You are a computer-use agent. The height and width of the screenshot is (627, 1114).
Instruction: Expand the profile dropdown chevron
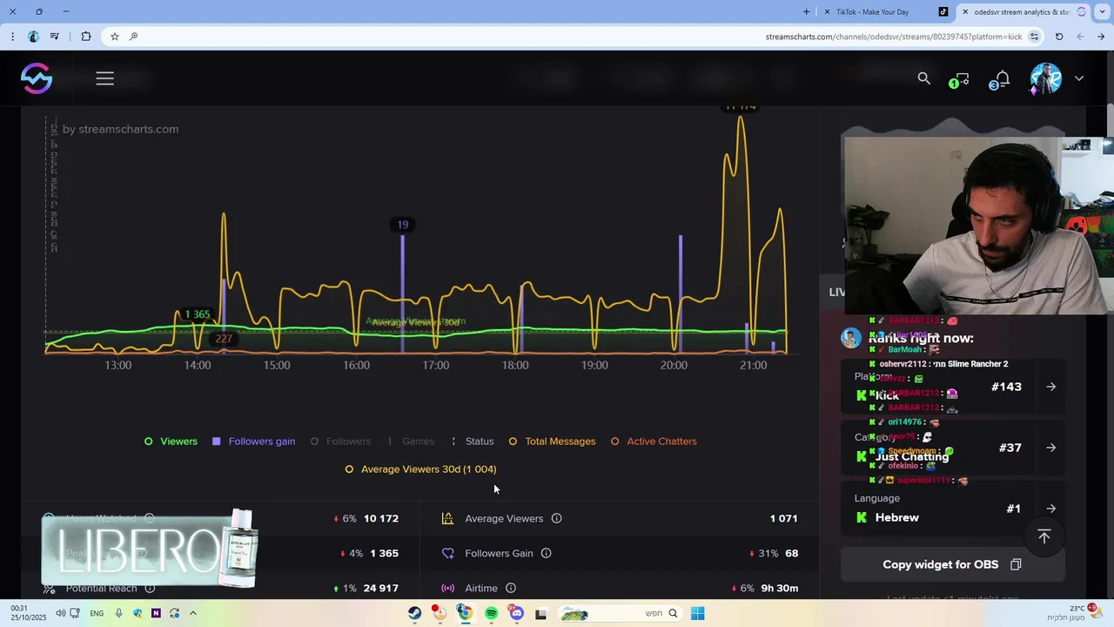1079,78
